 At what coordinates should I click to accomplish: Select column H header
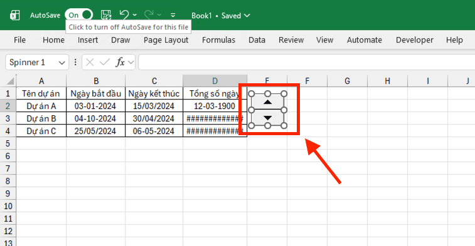coord(387,81)
